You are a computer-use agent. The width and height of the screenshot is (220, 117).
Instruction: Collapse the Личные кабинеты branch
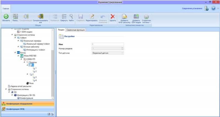click(18, 47)
